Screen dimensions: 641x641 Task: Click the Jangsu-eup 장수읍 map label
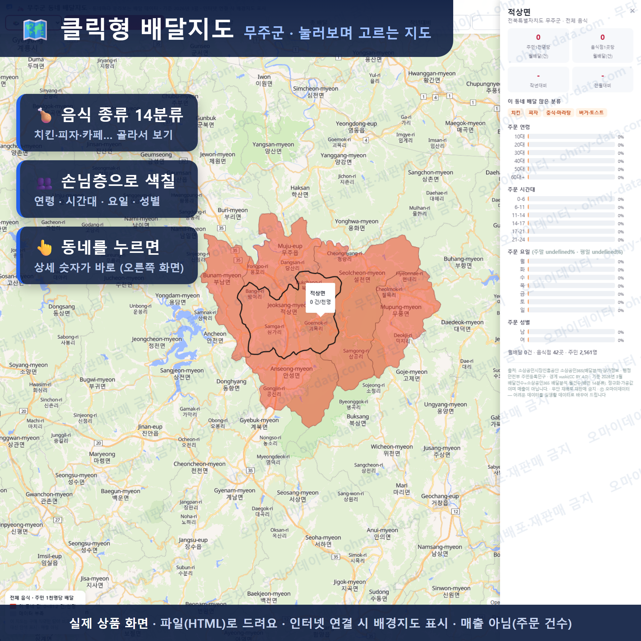coord(193,543)
